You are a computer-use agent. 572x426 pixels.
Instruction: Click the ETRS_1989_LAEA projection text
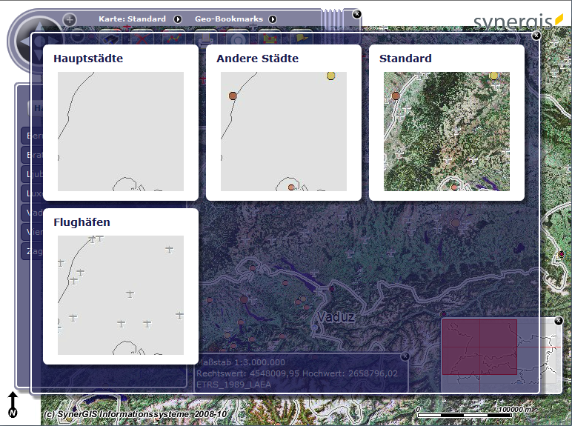coord(234,385)
